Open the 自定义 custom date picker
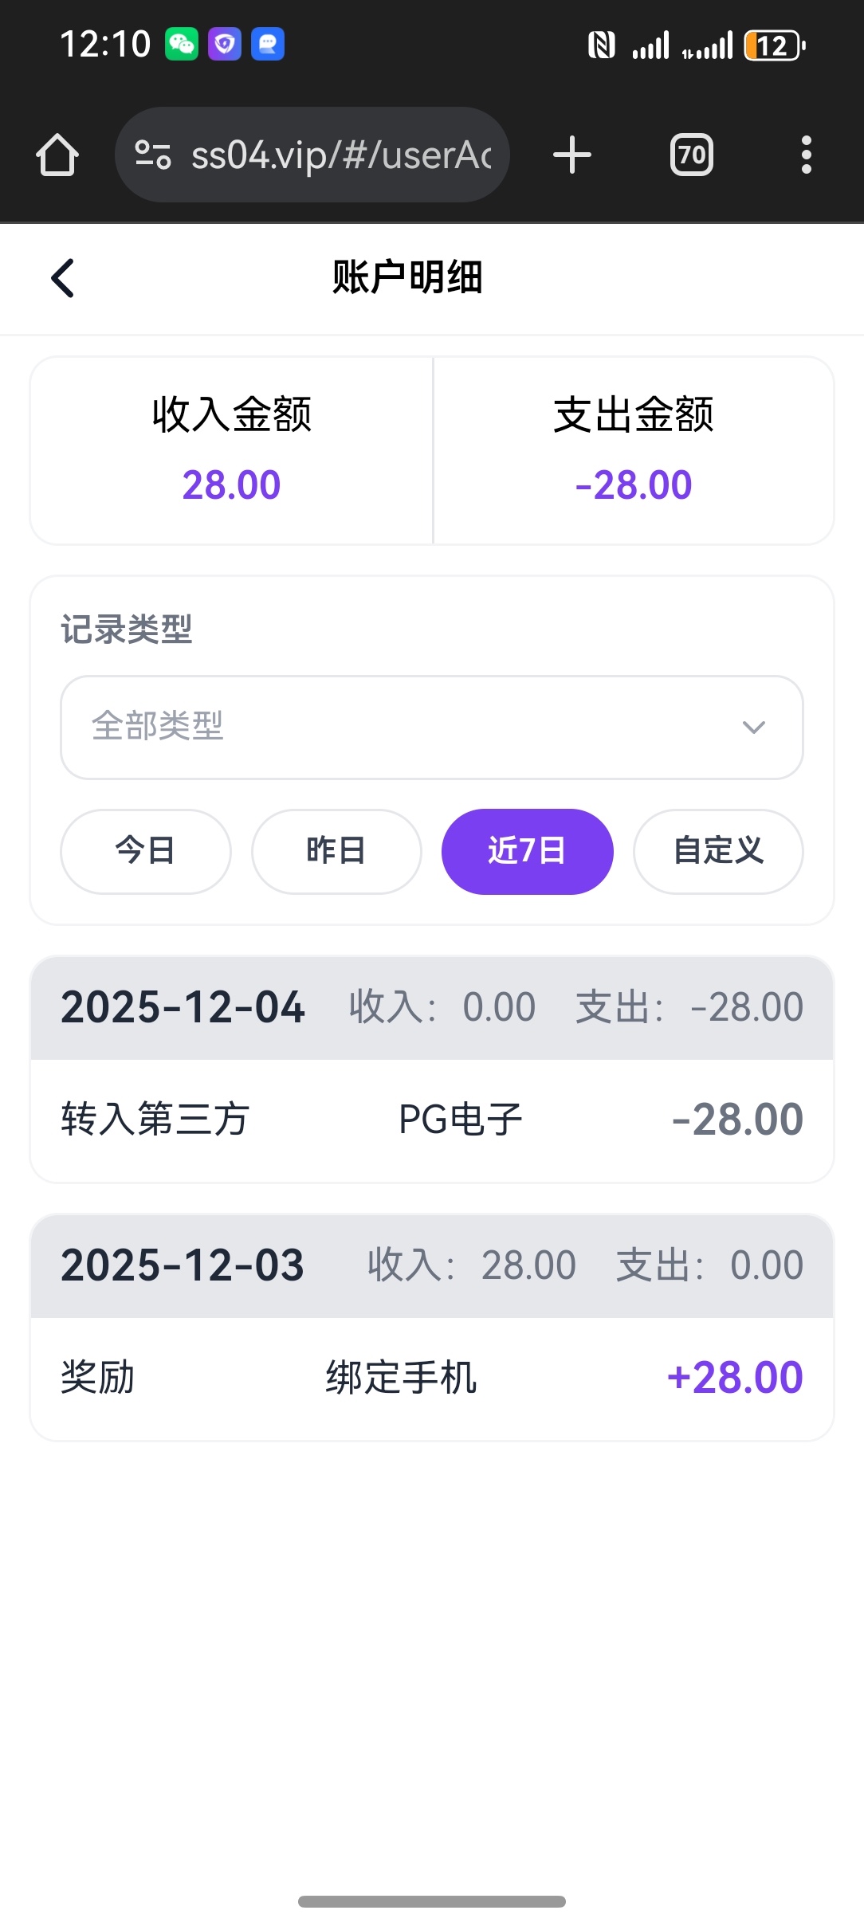The width and height of the screenshot is (864, 1922). pos(718,851)
